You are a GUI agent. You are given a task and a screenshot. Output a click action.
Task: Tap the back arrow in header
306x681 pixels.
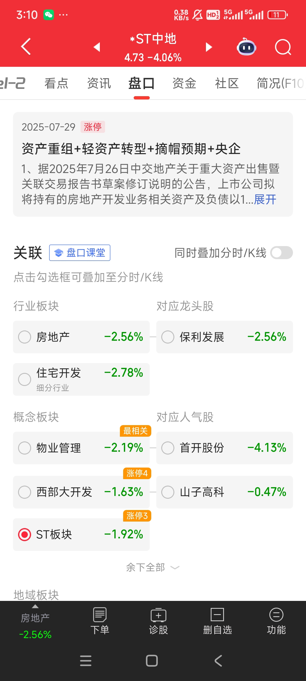(26, 47)
